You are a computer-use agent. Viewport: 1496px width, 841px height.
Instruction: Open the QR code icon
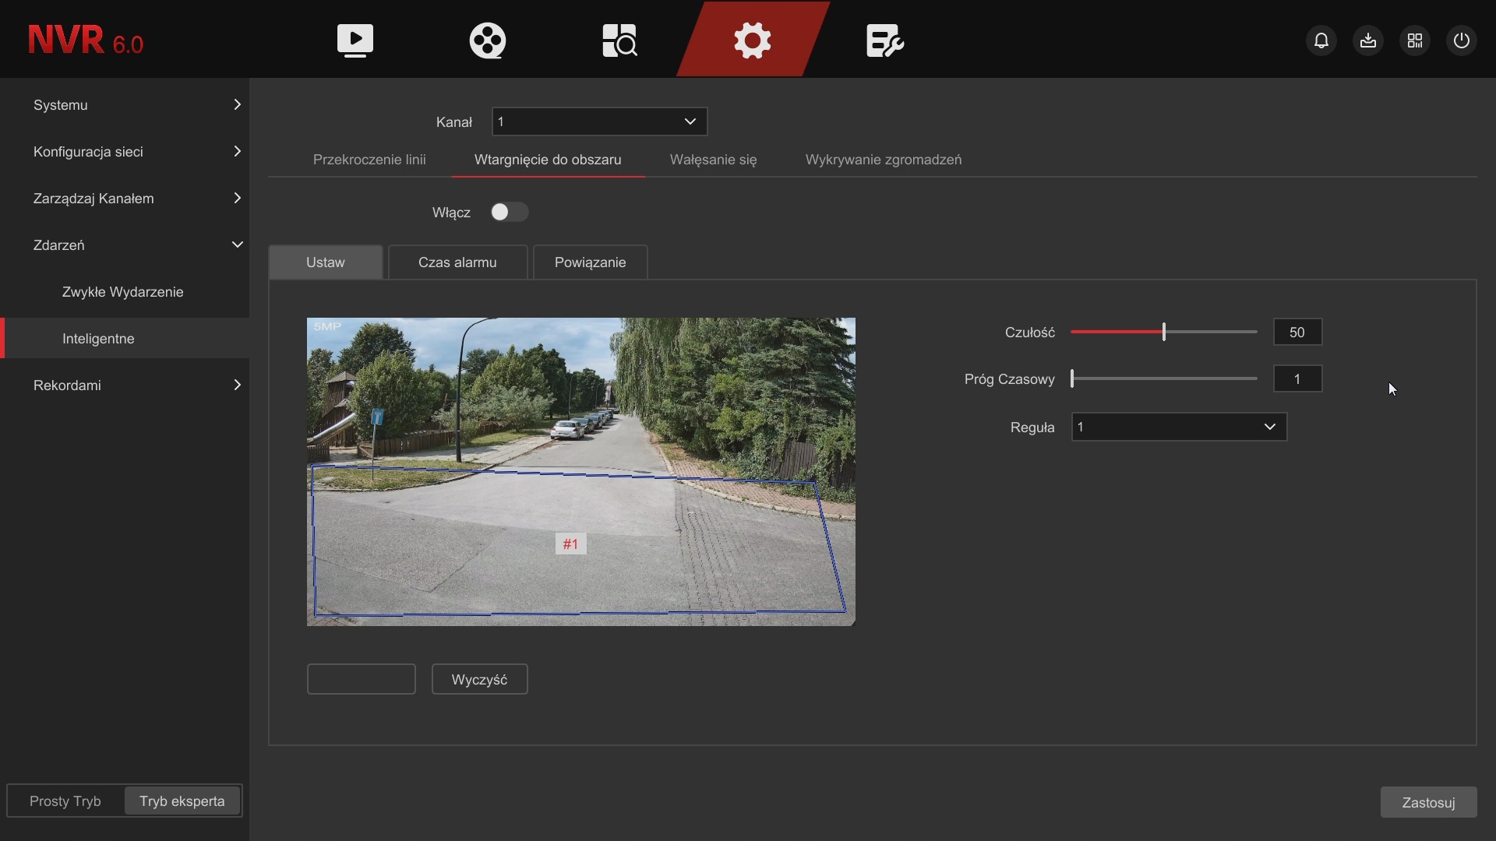point(1415,40)
